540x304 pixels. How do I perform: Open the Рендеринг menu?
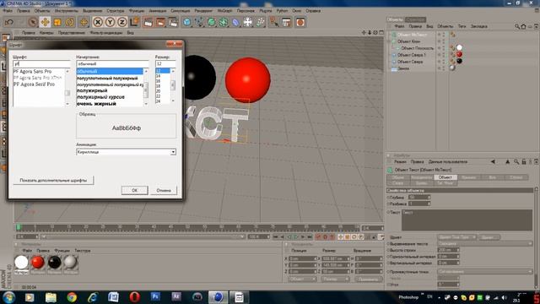(203, 11)
